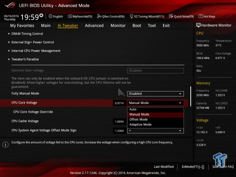Click the +3.3V reading 3.328 V

pos(201,145)
